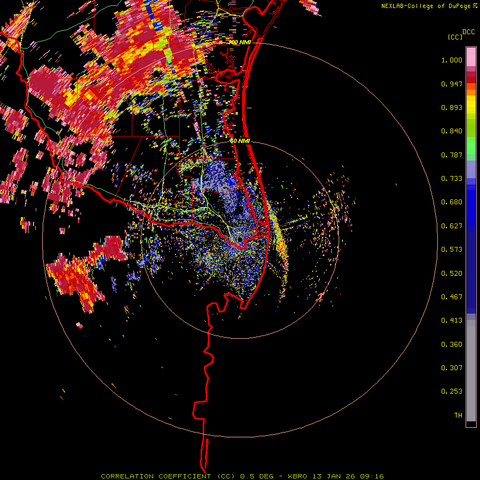Viewport: 480px width, 480px height.
Task: Click the DCC label above the color scale
Action: (x=468, y=32)
